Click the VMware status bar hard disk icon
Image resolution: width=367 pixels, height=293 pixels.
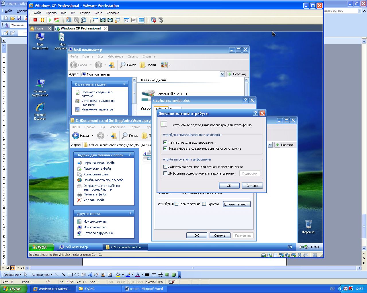(263, 255)
